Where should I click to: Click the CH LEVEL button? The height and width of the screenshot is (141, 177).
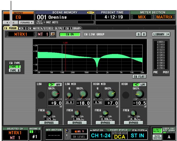tap(79, 137)
